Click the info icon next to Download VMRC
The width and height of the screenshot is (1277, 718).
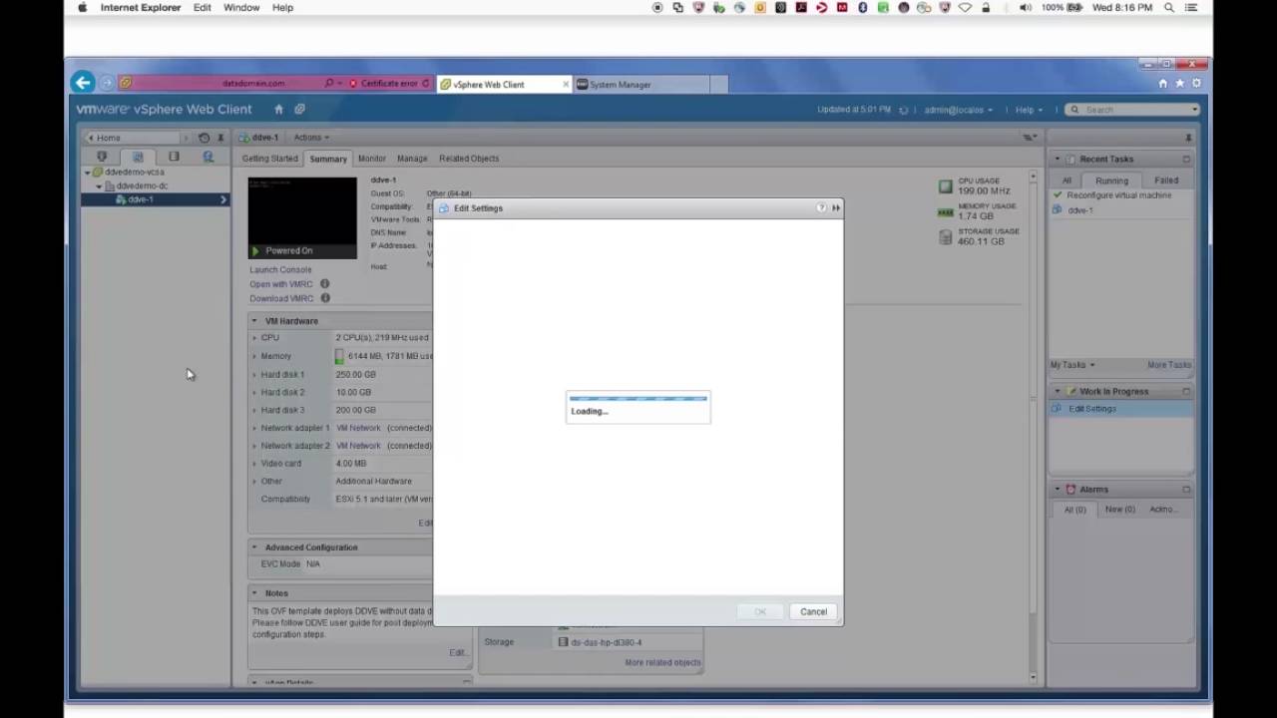[x=325, y=298]
